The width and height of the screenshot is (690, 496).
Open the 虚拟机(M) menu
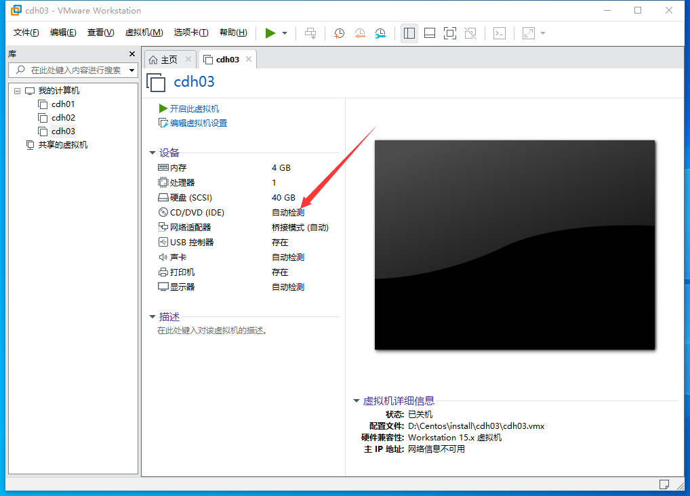[x=144, y=33]
